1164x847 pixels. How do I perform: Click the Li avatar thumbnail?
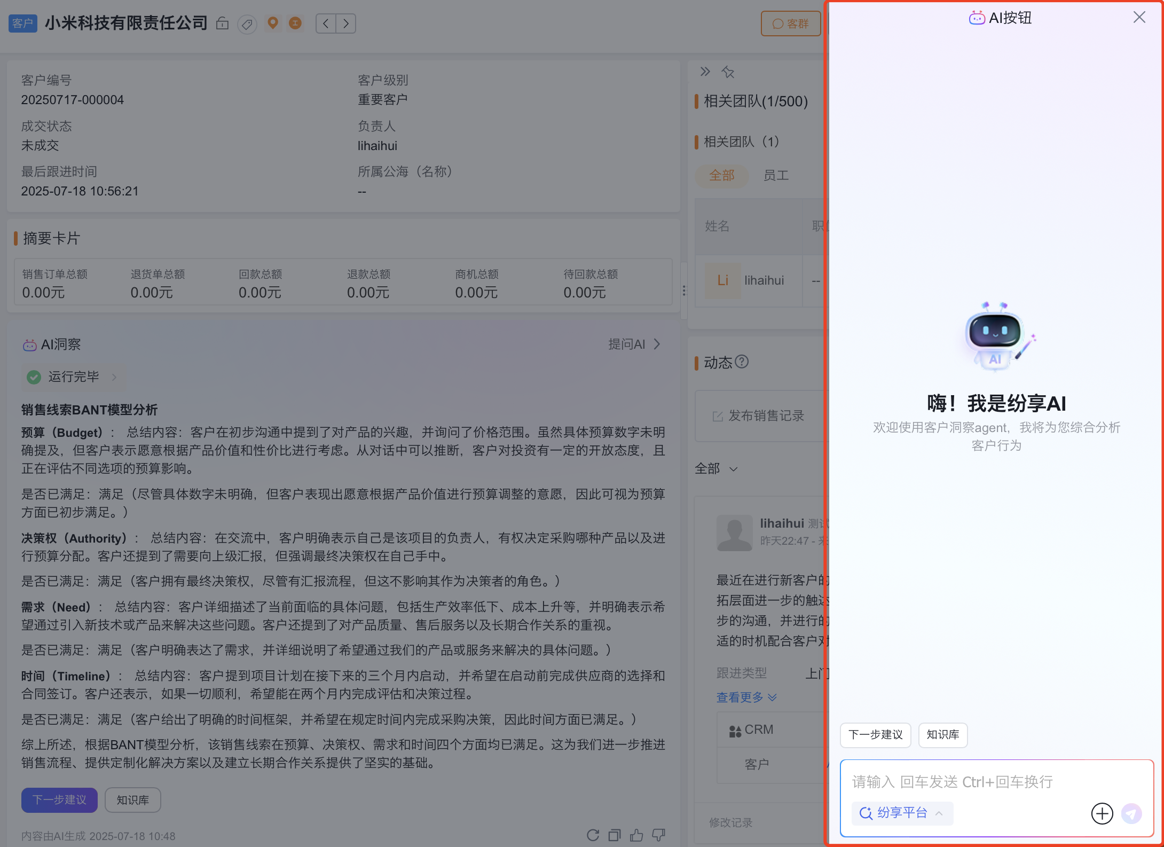722,280
